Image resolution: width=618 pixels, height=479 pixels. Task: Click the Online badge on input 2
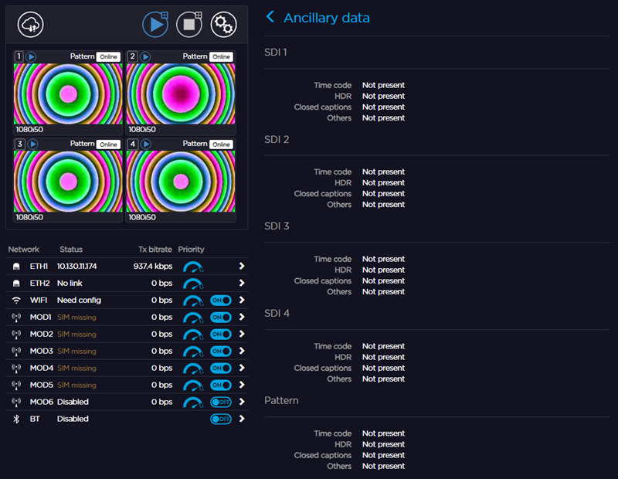(221, 56)
